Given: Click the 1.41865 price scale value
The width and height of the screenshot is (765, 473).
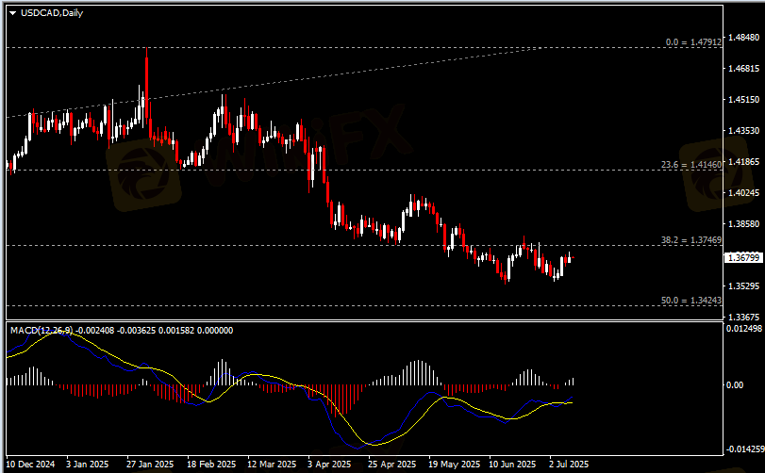Looking at the screenshot, I should 743,162.
